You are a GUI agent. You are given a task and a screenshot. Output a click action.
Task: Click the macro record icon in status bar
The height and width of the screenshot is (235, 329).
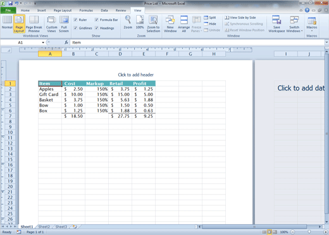click(x=19, y=232)
